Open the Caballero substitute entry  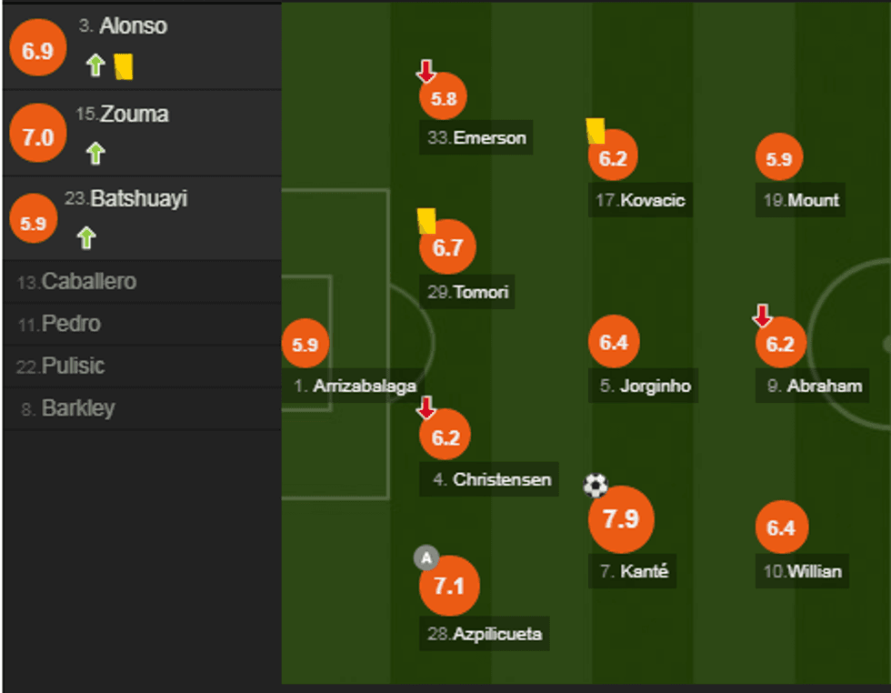point(89,282)
